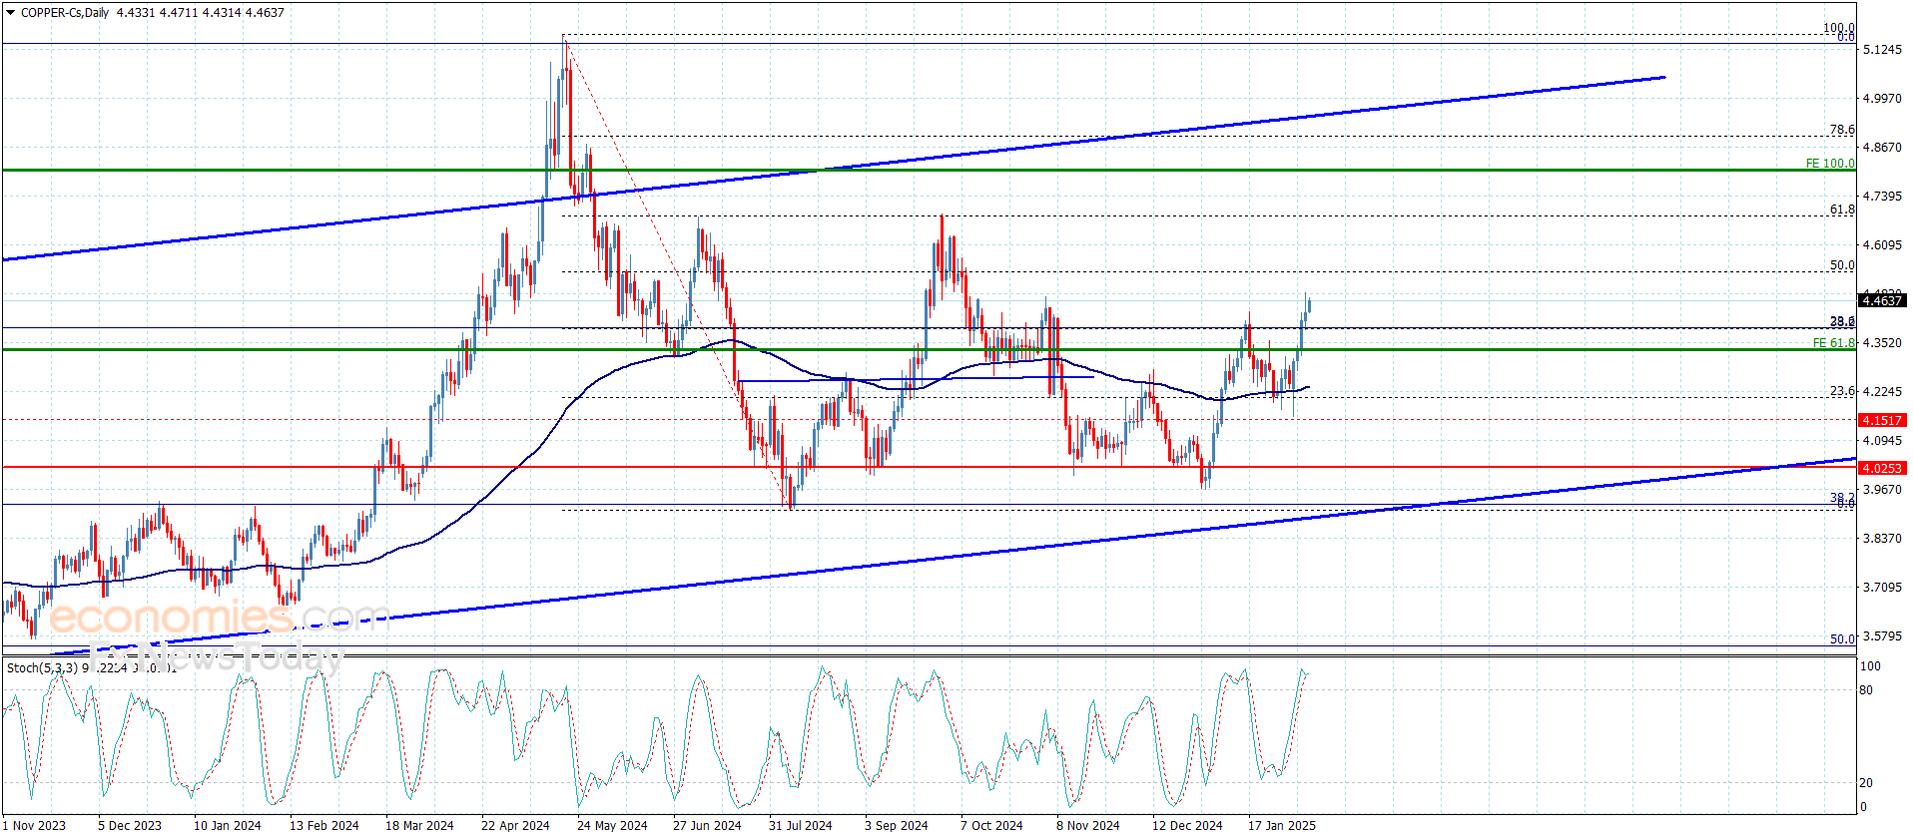Select the black current price tag 4.4637
The height and width of the screenshot is (838, 1913).
click(1881, 300)
